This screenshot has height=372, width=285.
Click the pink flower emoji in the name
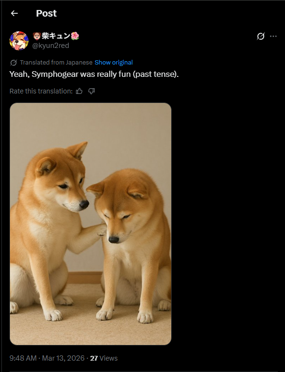[x=75, y=36]
